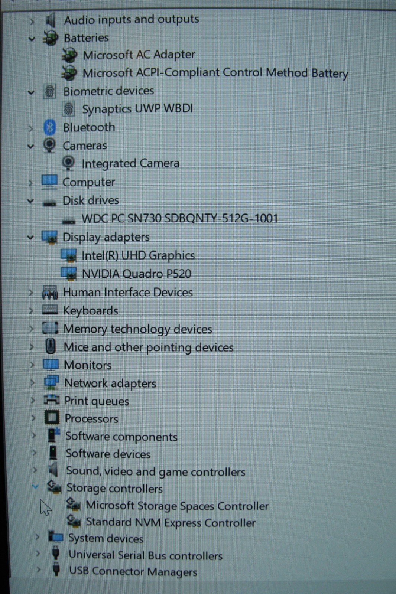Collapse the Cameras category

[31, 147]
